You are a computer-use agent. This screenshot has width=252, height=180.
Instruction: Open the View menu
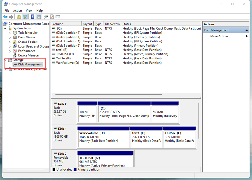(x=29, y=11)
